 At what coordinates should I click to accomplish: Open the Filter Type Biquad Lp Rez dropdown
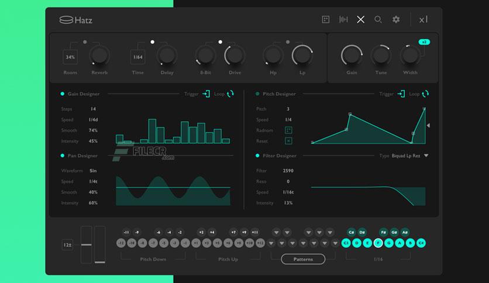tap(426, 156)
